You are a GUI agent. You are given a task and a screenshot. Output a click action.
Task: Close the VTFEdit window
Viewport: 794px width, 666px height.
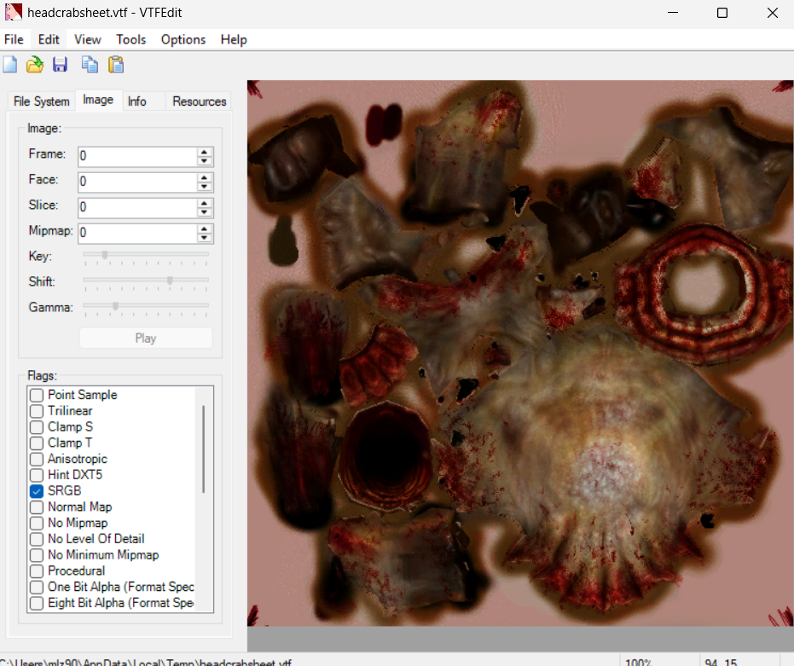[772, 13]
